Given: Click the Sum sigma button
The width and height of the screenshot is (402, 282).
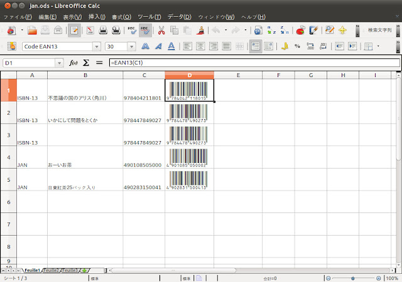Looking at the screenshot, I should coord(86,63).
